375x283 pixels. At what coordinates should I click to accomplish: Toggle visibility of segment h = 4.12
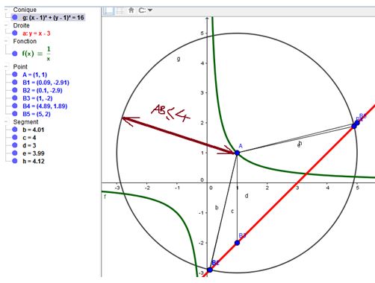pyautogui.click(x=15, y=161)
